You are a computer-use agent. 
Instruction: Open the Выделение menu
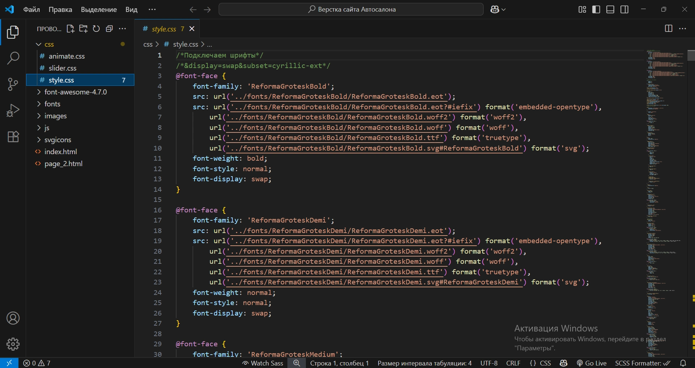(98, 9)
